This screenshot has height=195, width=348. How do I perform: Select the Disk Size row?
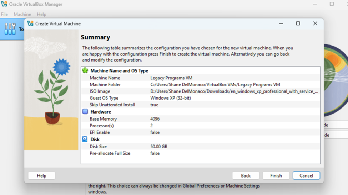200,147
